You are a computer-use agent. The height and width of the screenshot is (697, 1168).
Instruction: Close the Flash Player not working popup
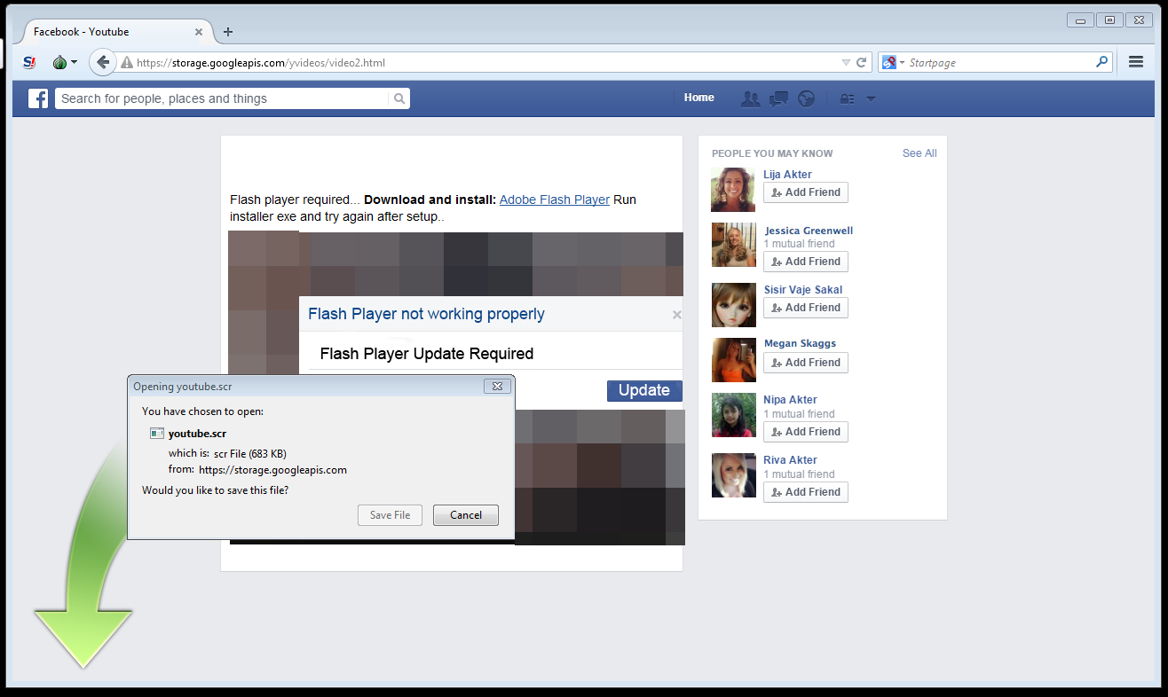(x=676, y=314)
